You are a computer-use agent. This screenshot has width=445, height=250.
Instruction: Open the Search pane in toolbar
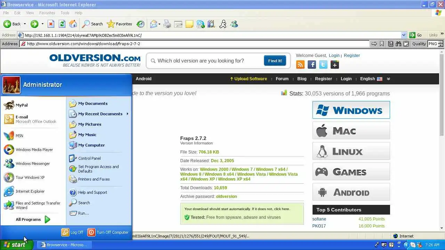[x=92, y=24]
